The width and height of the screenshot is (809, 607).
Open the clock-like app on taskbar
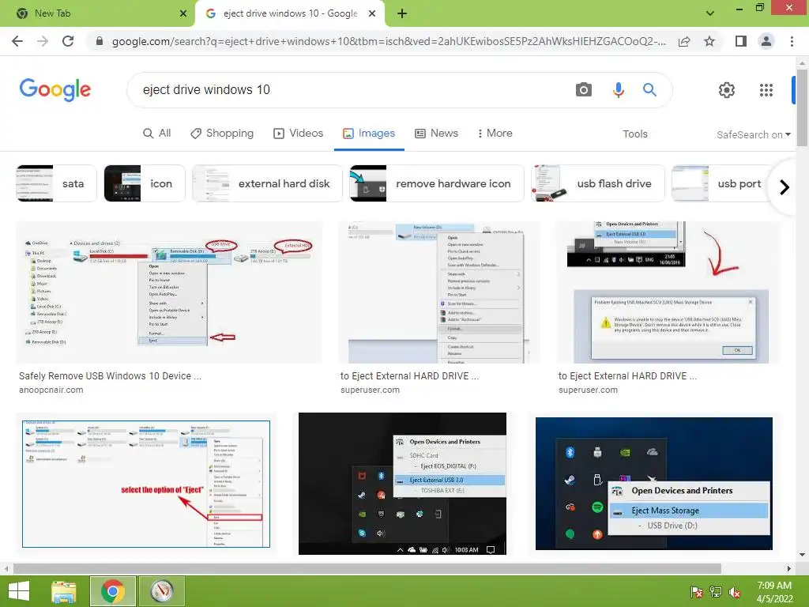click(161, 591)
